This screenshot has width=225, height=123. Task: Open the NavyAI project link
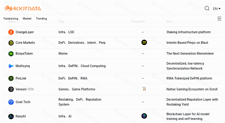21,116
